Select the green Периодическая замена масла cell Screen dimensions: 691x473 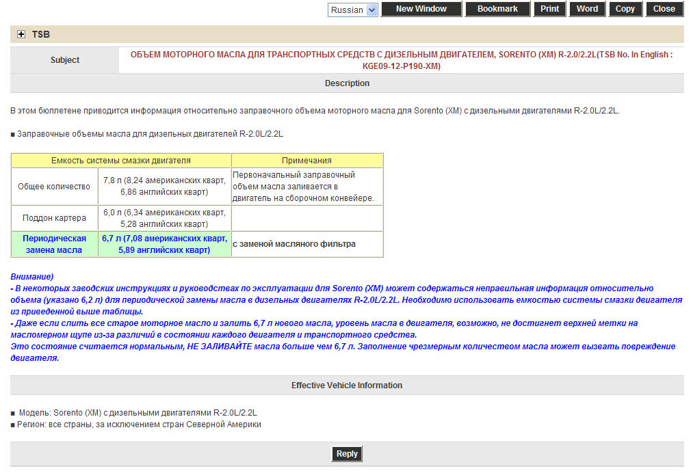[x=54, y=244]
